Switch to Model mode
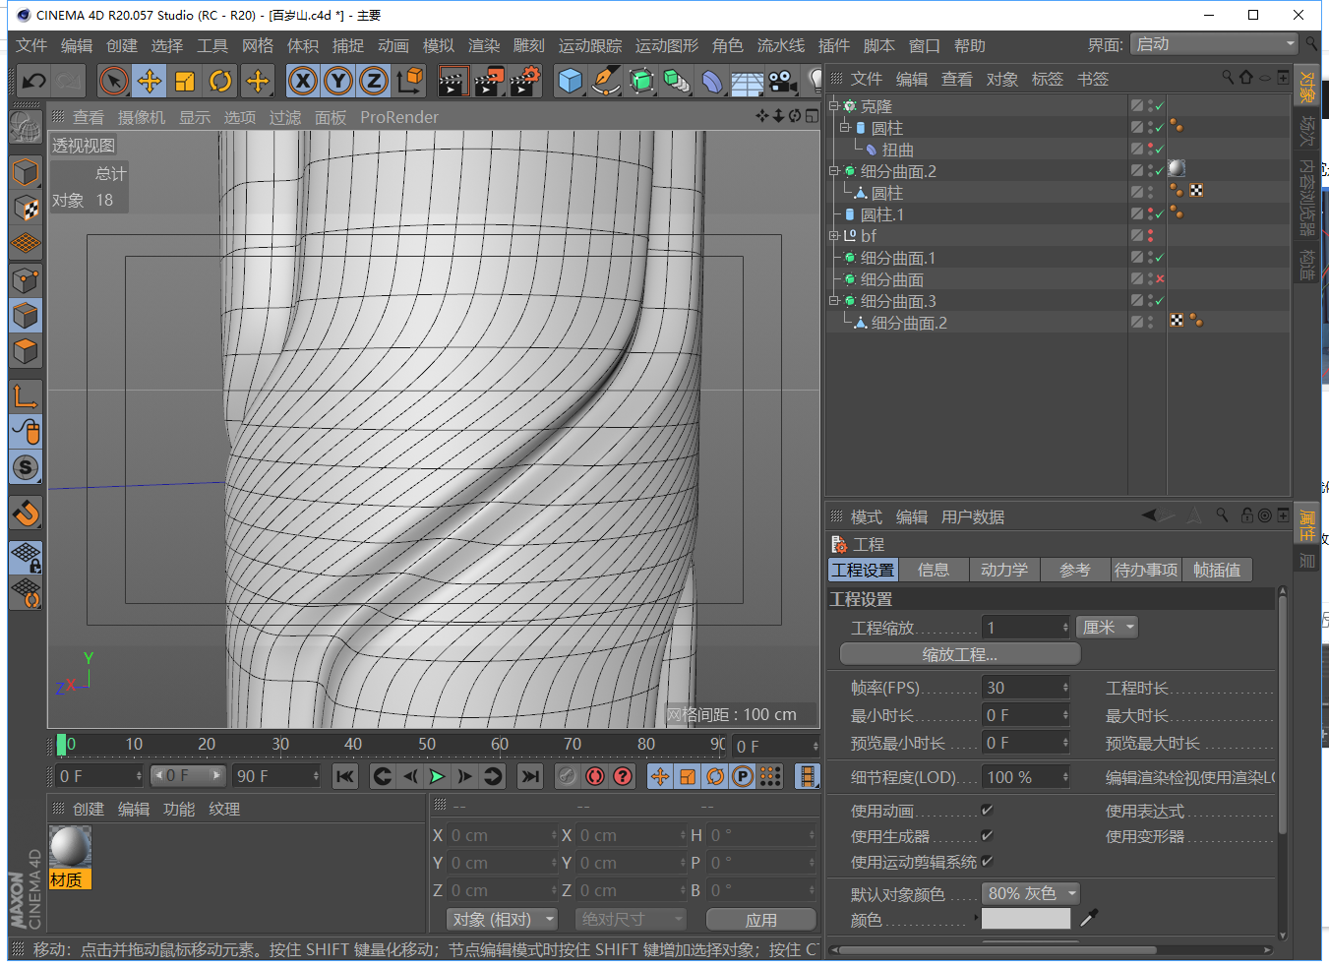1329x968 pixels. [x=26, y=172]
